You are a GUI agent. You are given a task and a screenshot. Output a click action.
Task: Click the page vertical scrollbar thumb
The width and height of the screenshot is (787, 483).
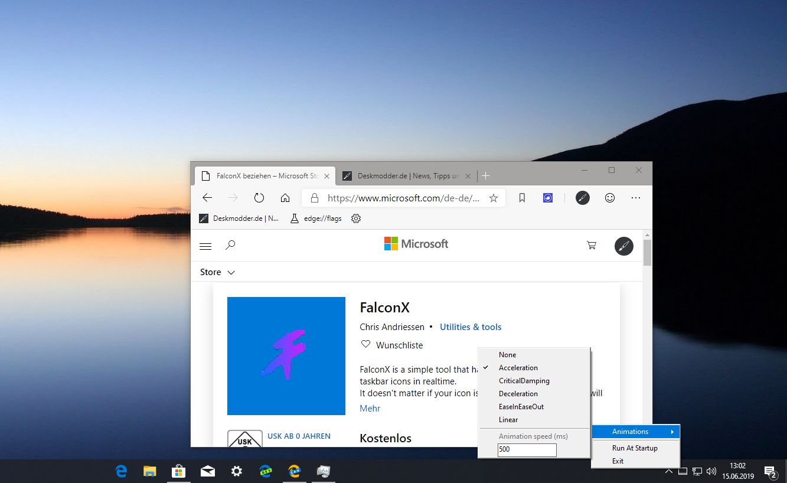click(647, 253)
